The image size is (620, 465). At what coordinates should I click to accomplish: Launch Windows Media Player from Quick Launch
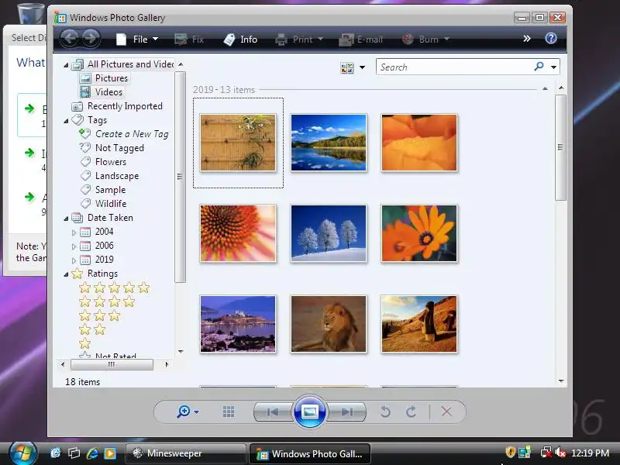click(110, 453)
